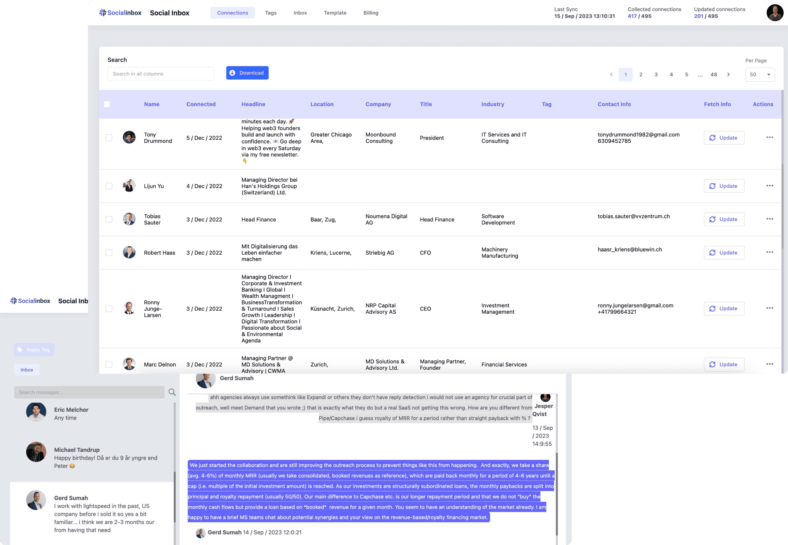The width and height of the screenshot is (788, 545).
Task: Click the user profile avatar top right
Action: [774, 13]
